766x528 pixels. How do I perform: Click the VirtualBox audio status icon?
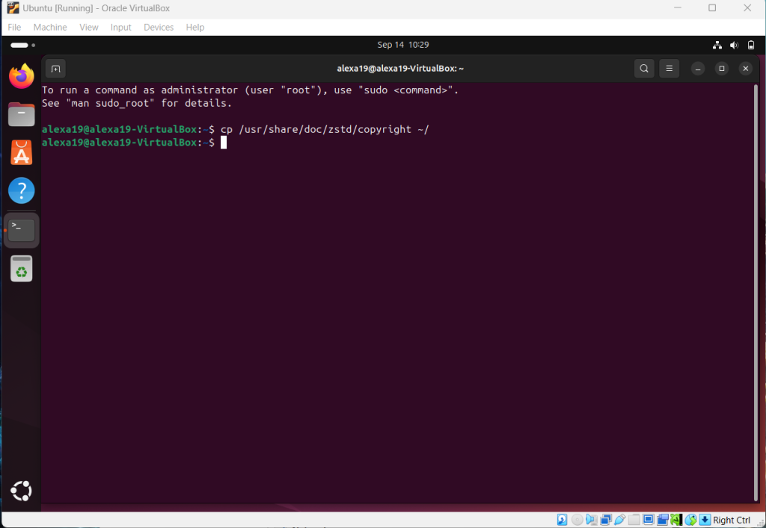coord(591,520)
